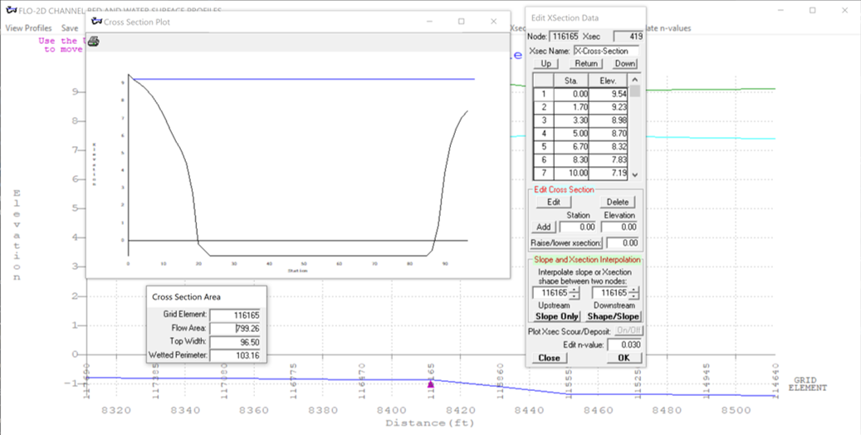Open the View Profiles menu

28,28
